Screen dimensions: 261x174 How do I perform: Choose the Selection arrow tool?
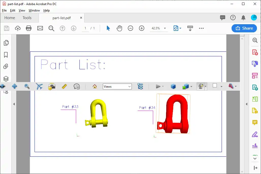point(108,28)
